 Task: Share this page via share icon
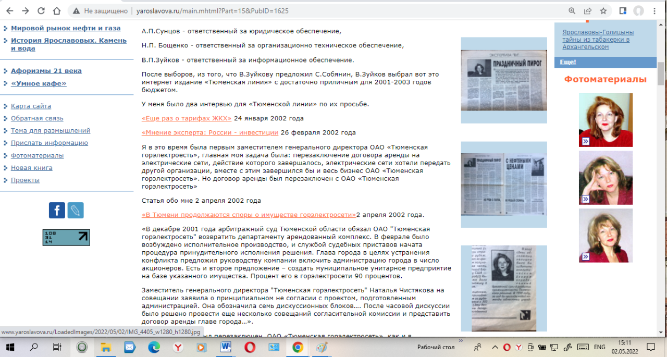[588, 10]
